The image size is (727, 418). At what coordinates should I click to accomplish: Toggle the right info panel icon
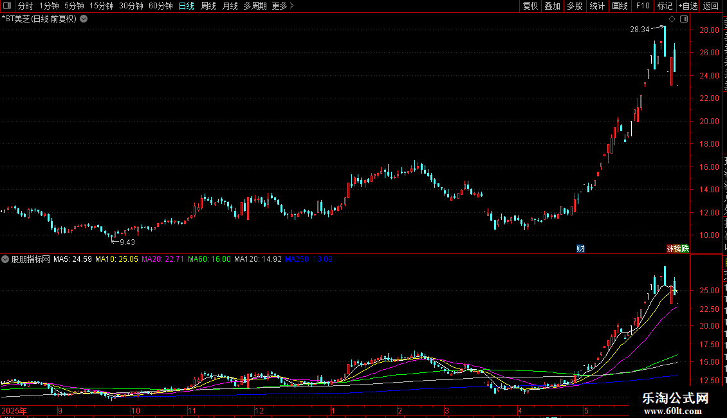(684, 19)
